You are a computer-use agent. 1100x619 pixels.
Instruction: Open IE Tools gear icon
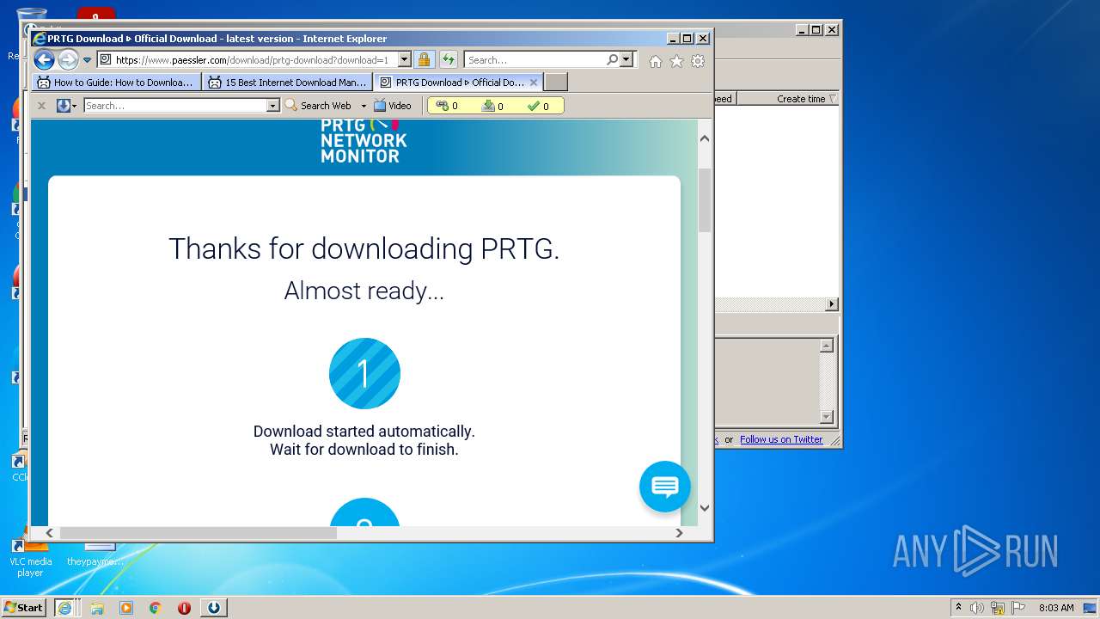pyautogui.click(x=698, y=61)
